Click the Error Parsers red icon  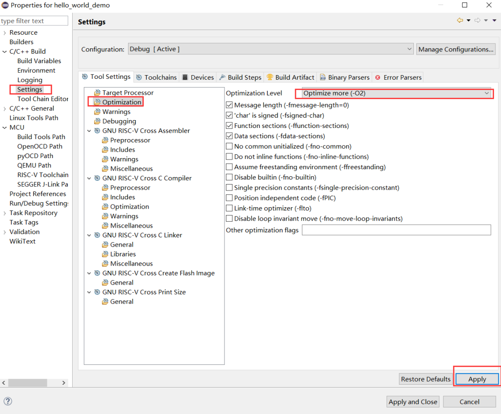pyautogui.click(x=378, y=77)
